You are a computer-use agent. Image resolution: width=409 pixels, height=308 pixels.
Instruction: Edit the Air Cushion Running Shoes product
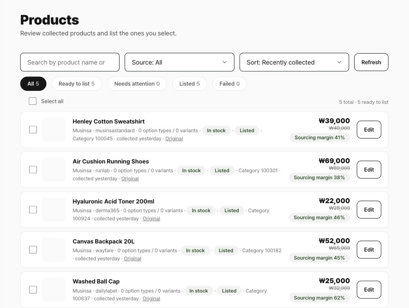369,169
